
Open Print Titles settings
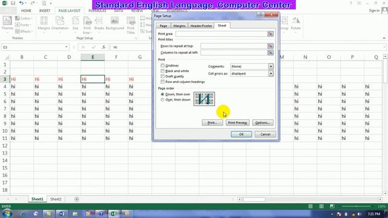(x=131, y=25)
